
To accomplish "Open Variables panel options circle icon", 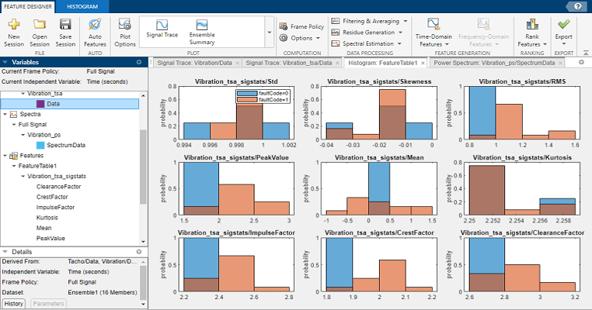I will click(x=139, y=62).
